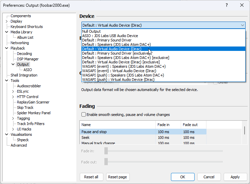Collapse the Media Library tree node

click(6, 32)
